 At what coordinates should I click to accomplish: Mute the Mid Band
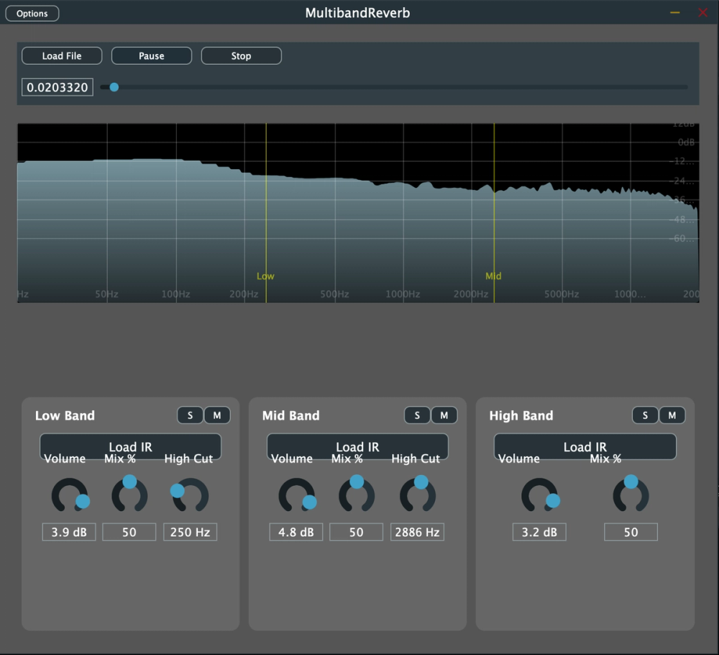click(x=444, y=415)
